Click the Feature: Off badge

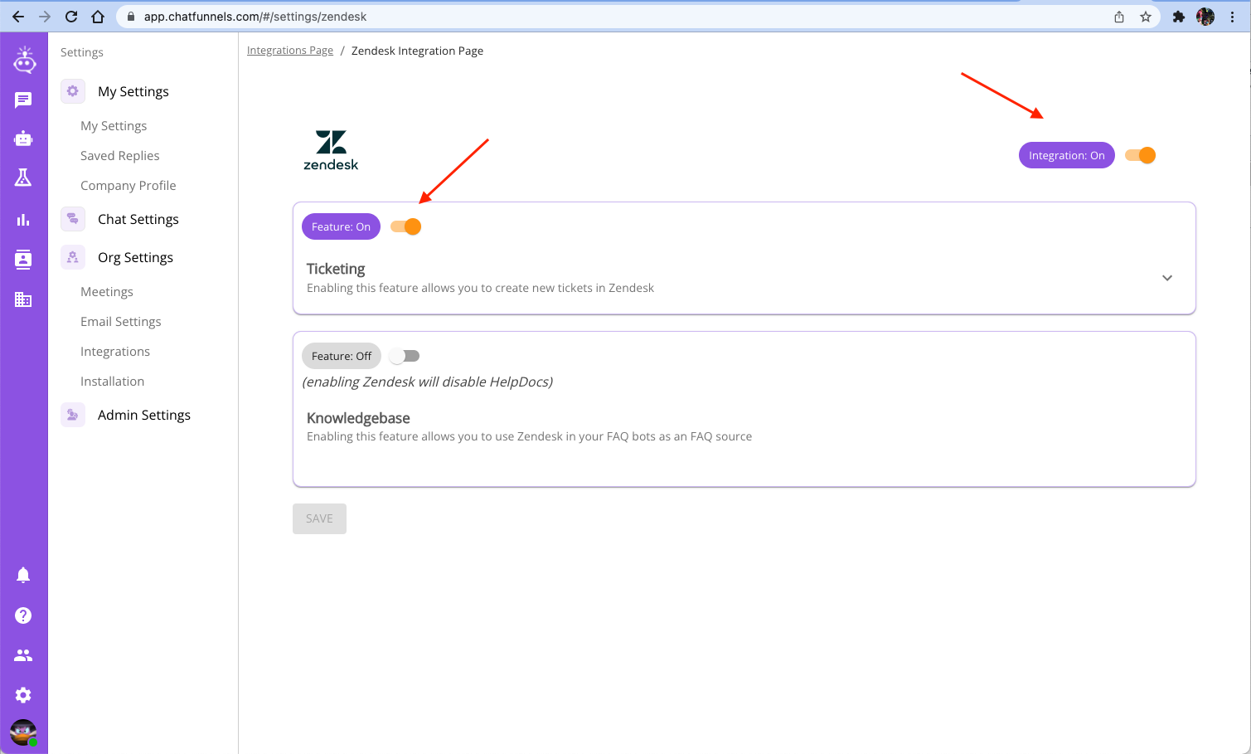(x=342, y=356)
